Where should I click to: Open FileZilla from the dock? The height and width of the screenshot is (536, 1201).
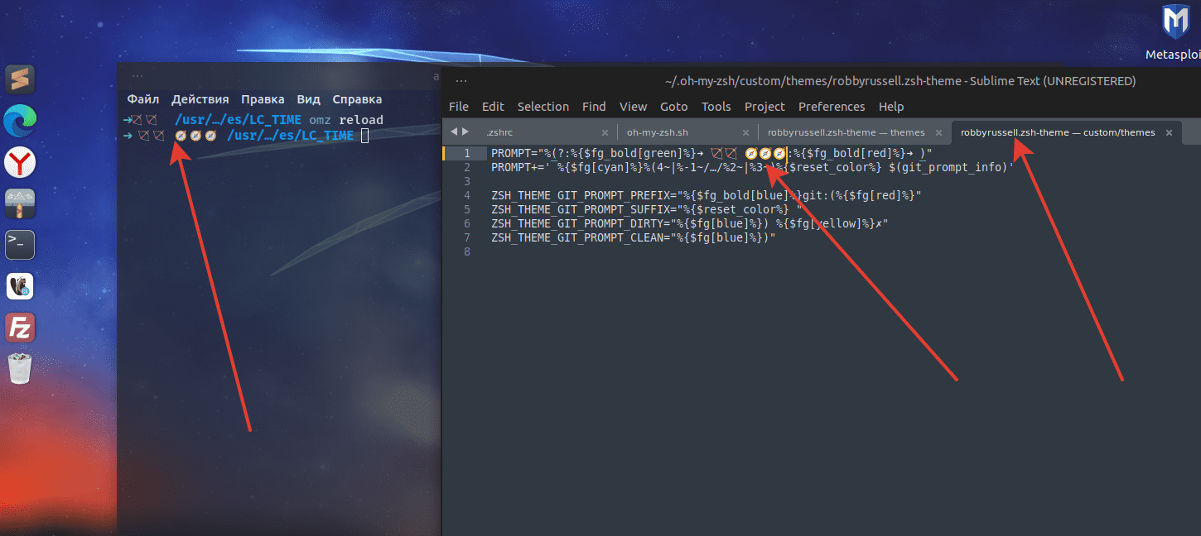[x=20, y=328]
